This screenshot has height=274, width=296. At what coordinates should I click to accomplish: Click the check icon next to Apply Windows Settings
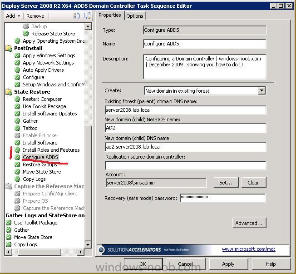point(17,55)
